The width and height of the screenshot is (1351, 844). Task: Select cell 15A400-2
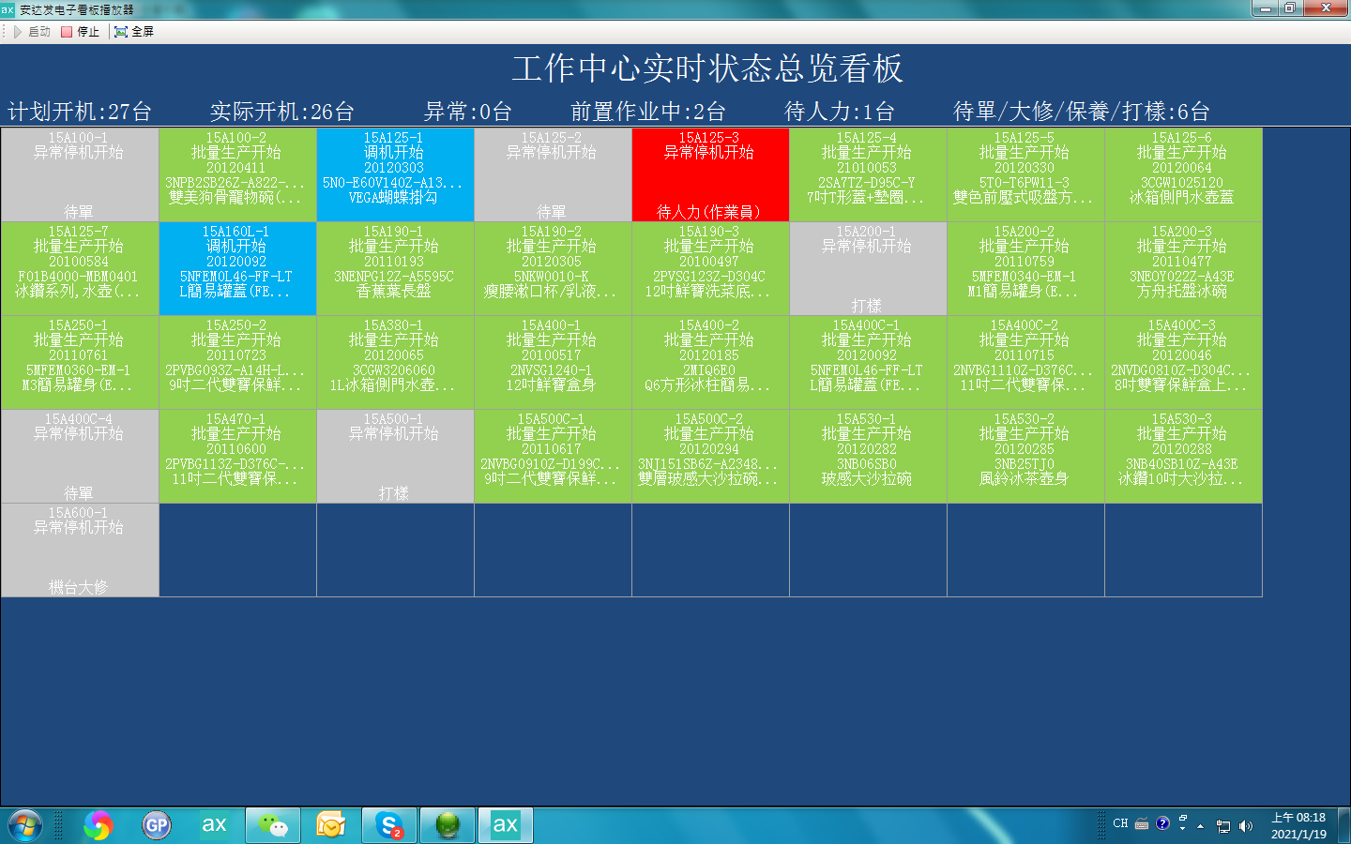710,362
